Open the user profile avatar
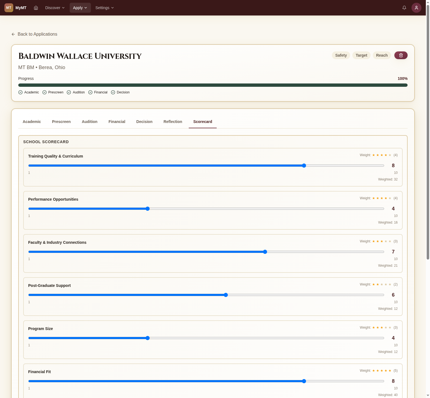This screenshot has height=398, width=430. pyautogui.click(x=416, y=8)
